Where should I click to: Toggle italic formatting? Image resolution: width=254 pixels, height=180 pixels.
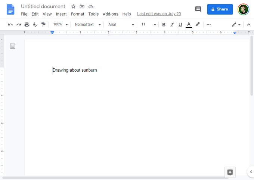click(x=172, y=25)
